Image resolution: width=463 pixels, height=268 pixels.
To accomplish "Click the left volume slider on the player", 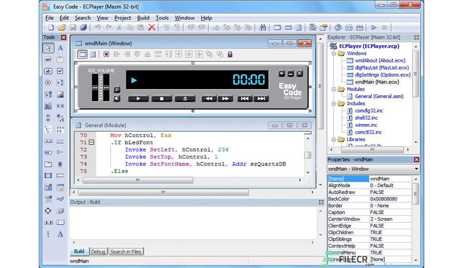I will pos(95,87).
